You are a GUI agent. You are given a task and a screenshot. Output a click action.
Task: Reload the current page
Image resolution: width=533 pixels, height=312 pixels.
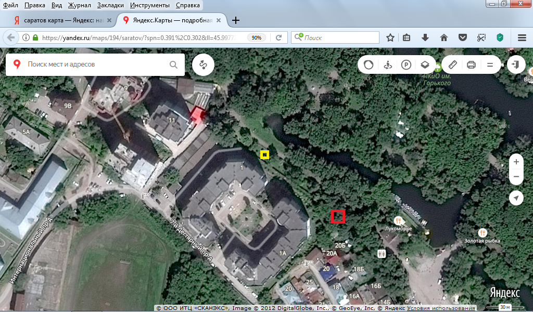coord(279,37)
